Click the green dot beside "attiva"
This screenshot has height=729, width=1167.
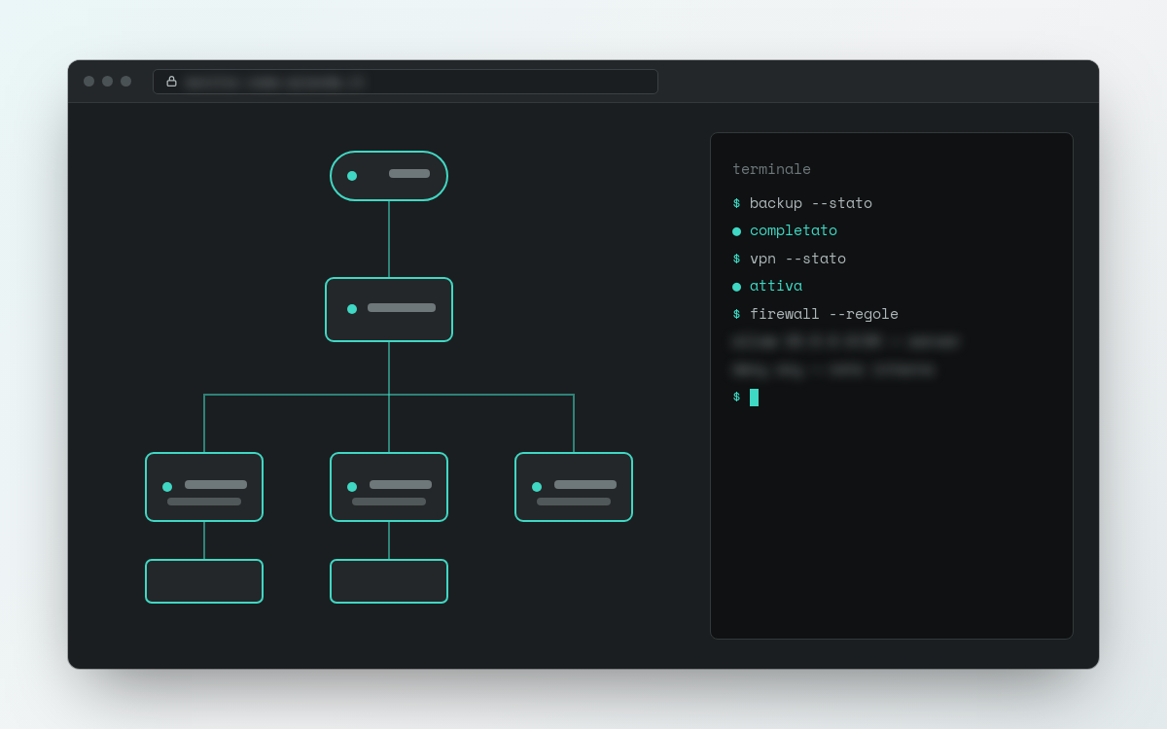(x=736, y=287)
